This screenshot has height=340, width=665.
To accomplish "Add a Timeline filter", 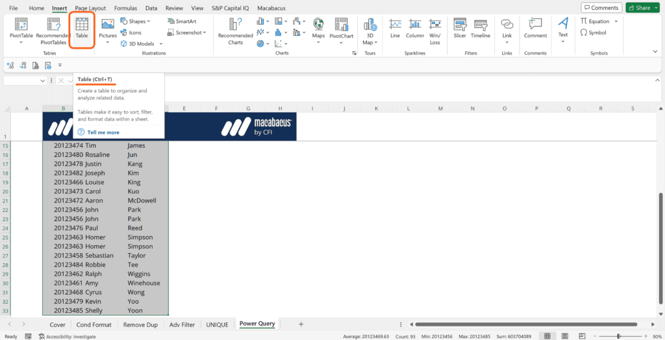I will 481,28.
